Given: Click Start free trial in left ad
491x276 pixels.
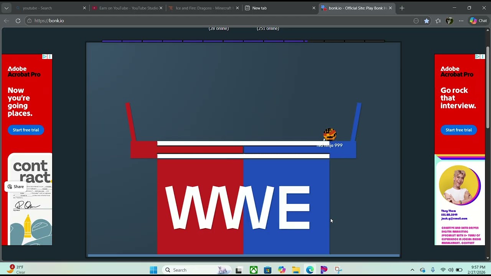Looking at the screenshot, I should [x=26, y=130].
